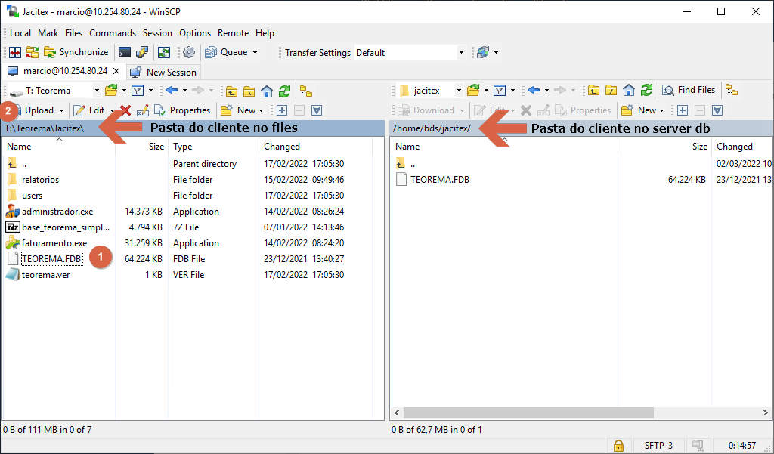Click remote panel open directory icon

click(x=473, y=91)
